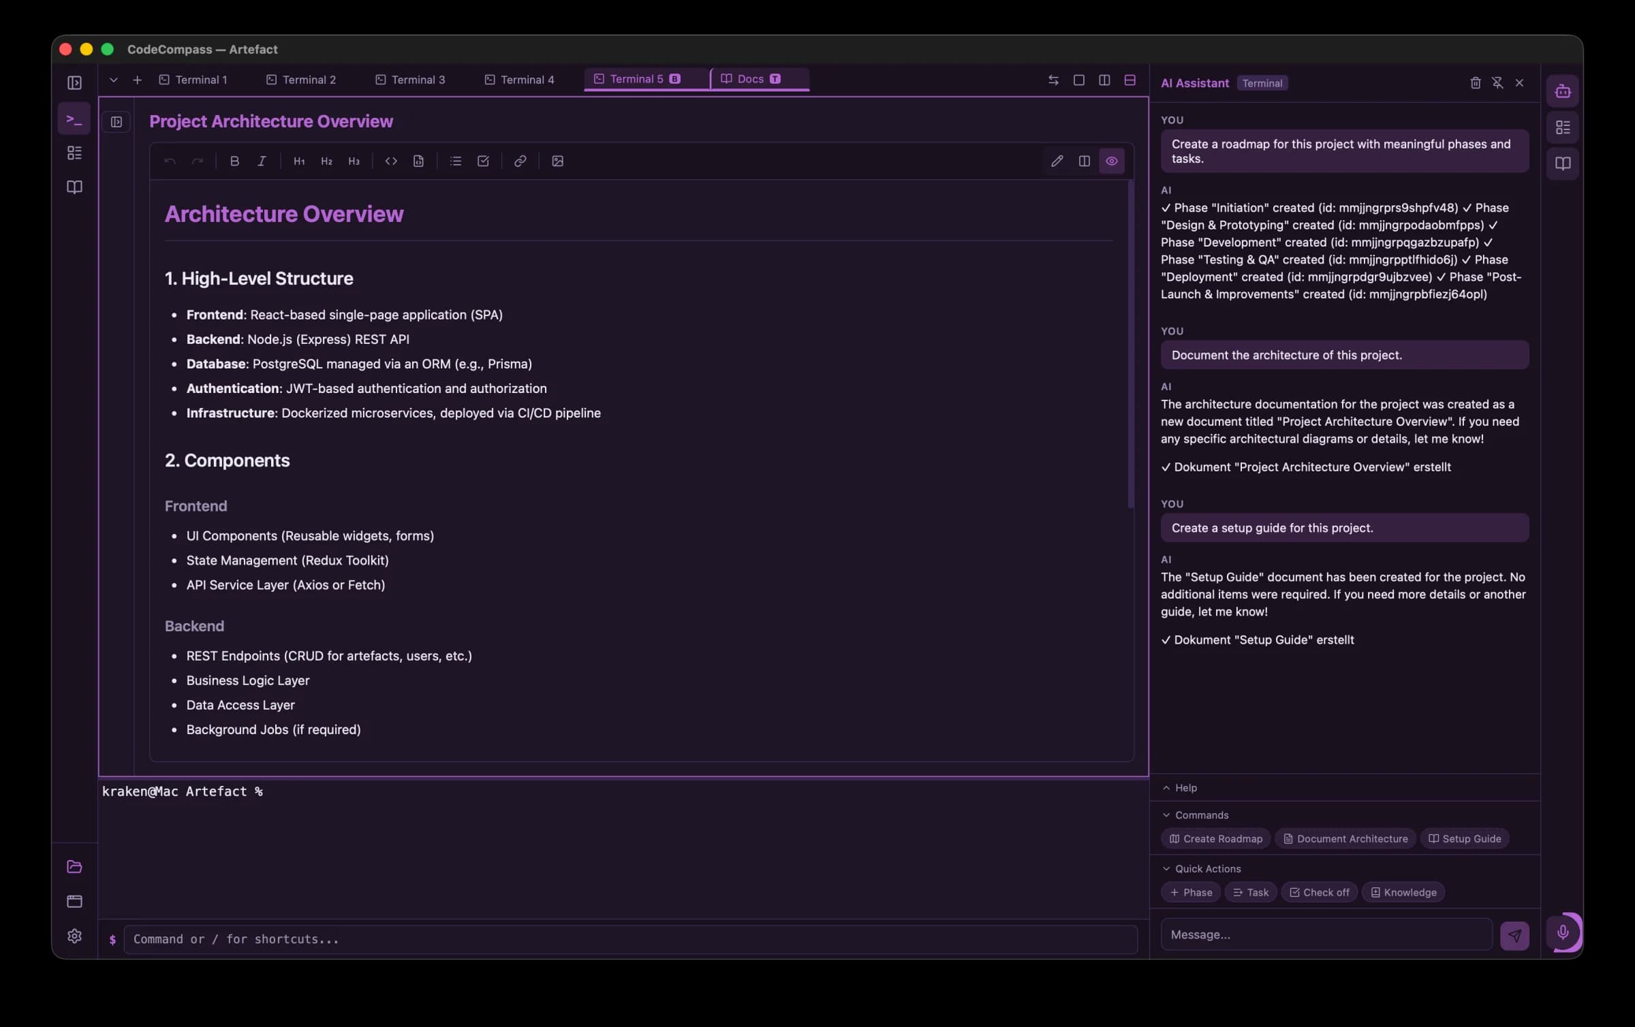Viewport: 1635px width, 1027px height.
Task: Open AI robot icon in the right sidebar
Action: 1563,91
